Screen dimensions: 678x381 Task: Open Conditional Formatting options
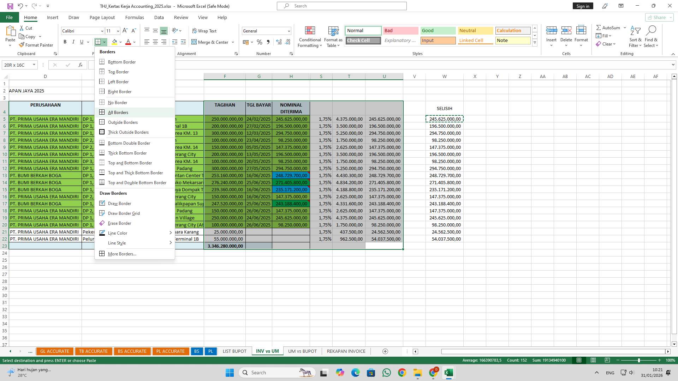tap(310, 36)
